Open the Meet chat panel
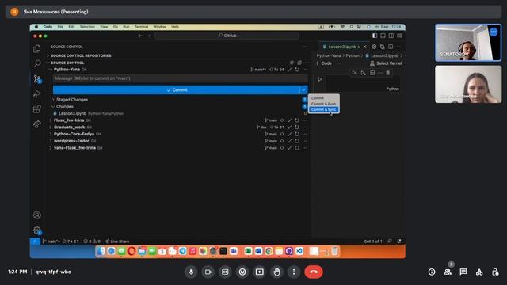 coord(463,272)
